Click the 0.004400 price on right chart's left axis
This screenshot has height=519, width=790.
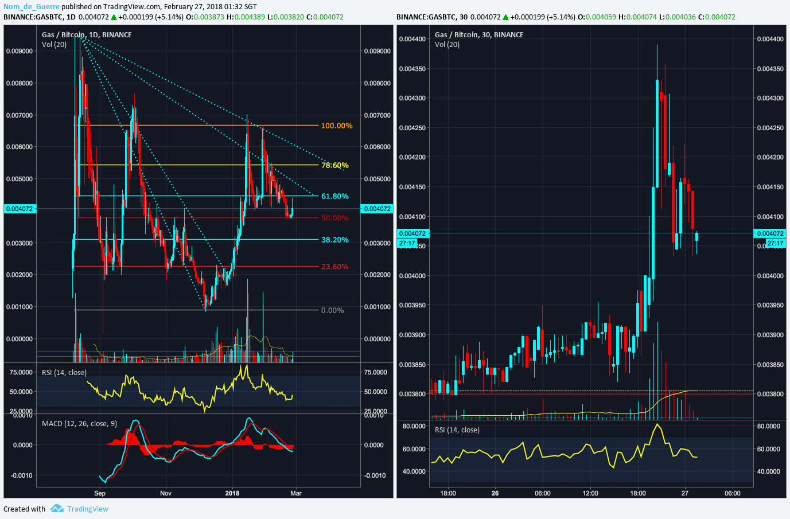[412, 39]
